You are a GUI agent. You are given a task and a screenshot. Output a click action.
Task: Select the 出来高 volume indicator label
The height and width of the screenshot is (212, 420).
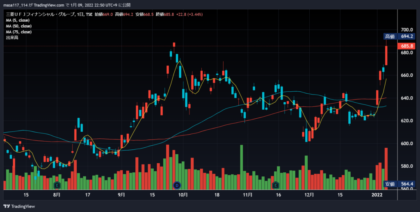click(x=12, y=38)
